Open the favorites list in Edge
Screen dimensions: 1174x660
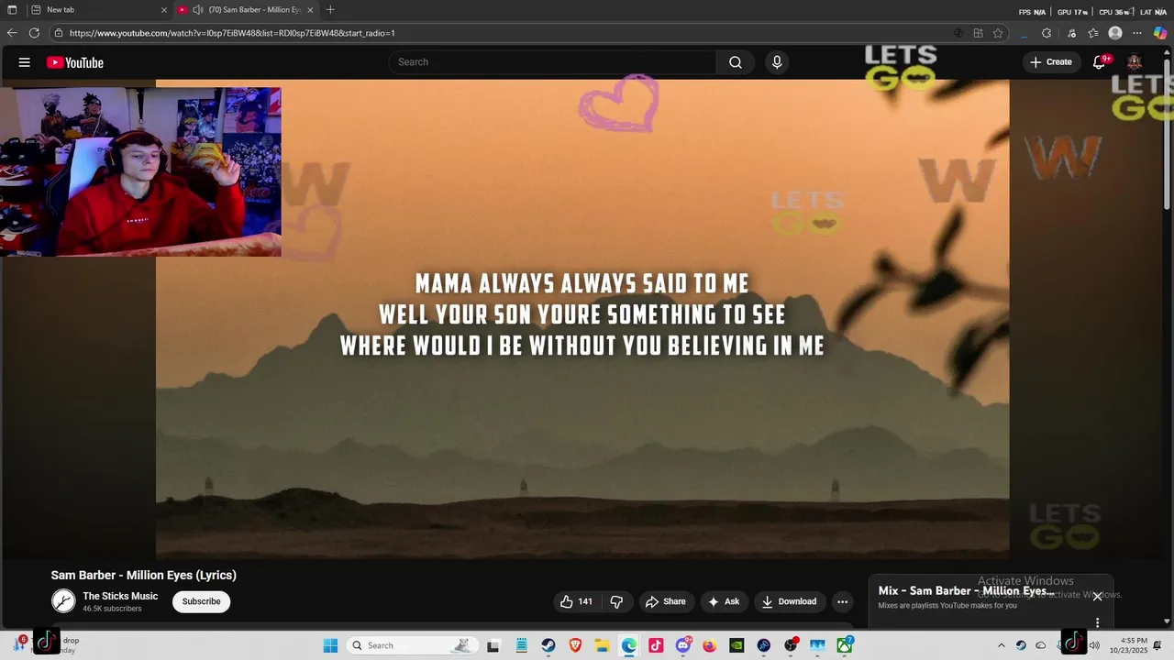[1093, 33]
